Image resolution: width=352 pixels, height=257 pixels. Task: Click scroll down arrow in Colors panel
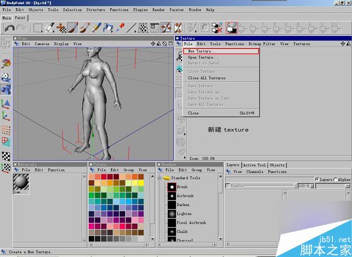[153, 239]
